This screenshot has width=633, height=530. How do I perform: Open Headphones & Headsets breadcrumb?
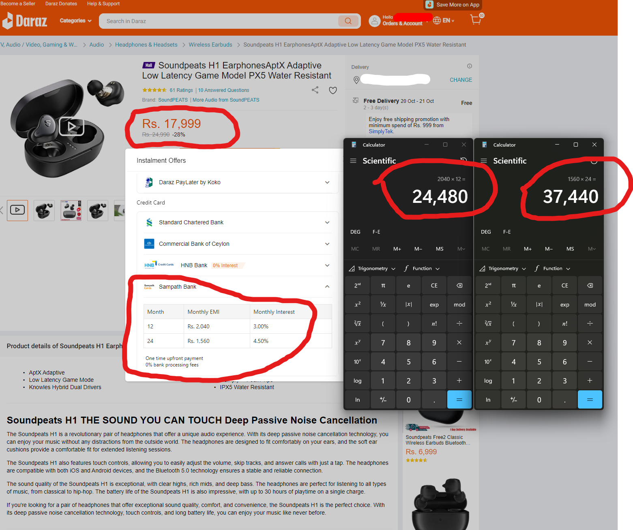point(146,45)
